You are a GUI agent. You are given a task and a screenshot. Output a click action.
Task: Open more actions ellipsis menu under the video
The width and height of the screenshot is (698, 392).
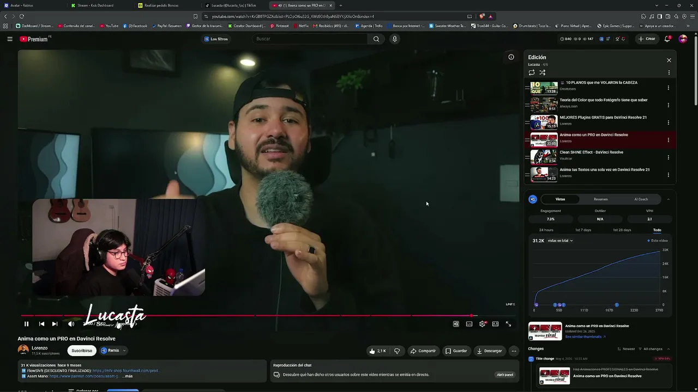514,351
